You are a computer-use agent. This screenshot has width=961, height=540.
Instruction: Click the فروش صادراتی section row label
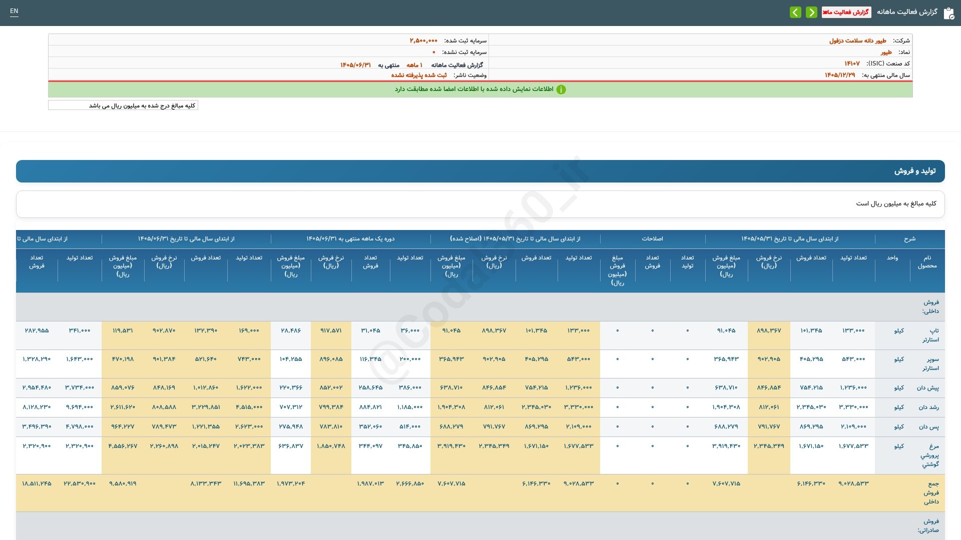pyautogui.click(x=928, y=526)
